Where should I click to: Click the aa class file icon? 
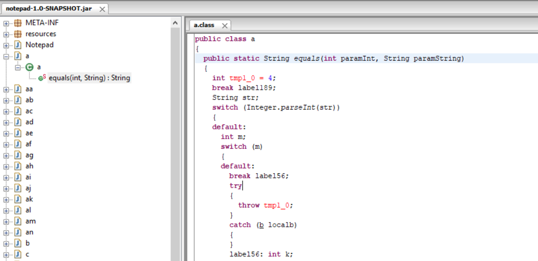pyautogui.click(x=18, y=89)
